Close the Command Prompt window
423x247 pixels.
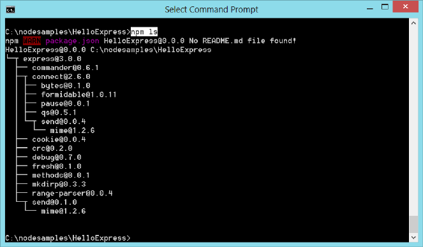[405, 6]
